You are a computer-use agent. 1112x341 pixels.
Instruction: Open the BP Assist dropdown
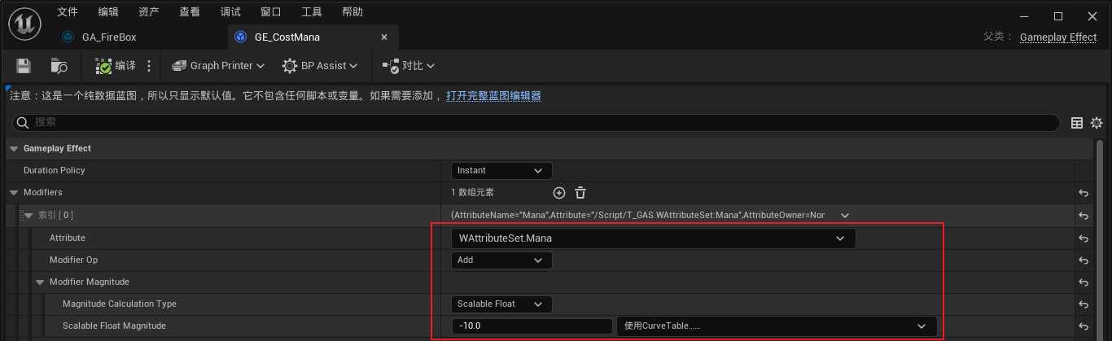click(x=320, y=66)
